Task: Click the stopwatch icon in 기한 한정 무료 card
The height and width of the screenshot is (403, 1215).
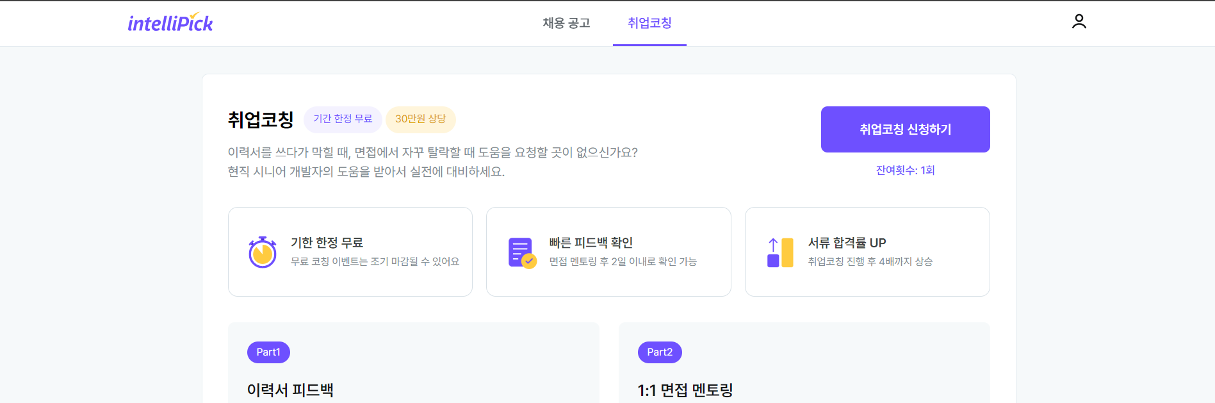Action: [x=263, y=252]
